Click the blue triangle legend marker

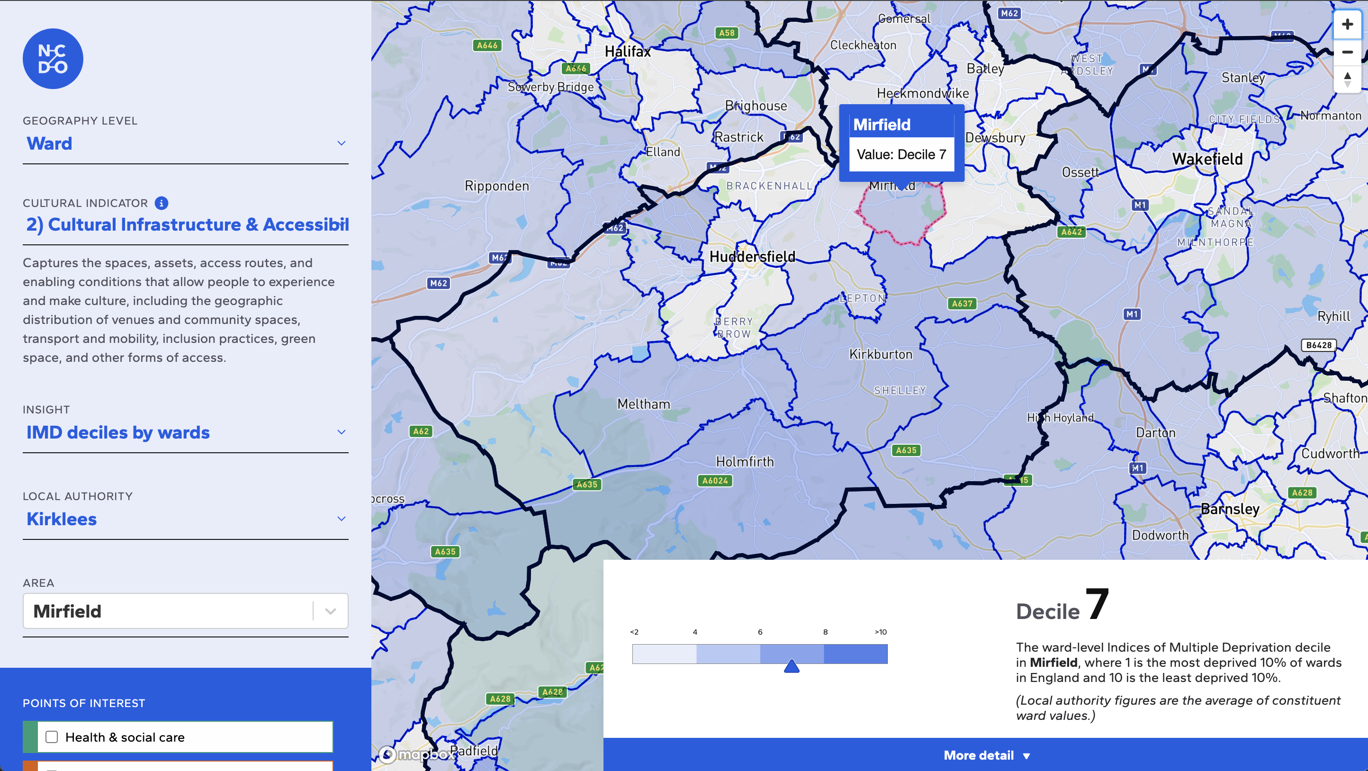[792, 666]
